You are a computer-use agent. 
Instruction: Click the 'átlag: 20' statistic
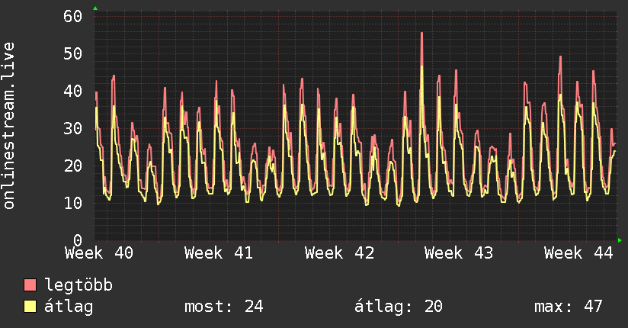pyautogui.click(x=398, y=307)
